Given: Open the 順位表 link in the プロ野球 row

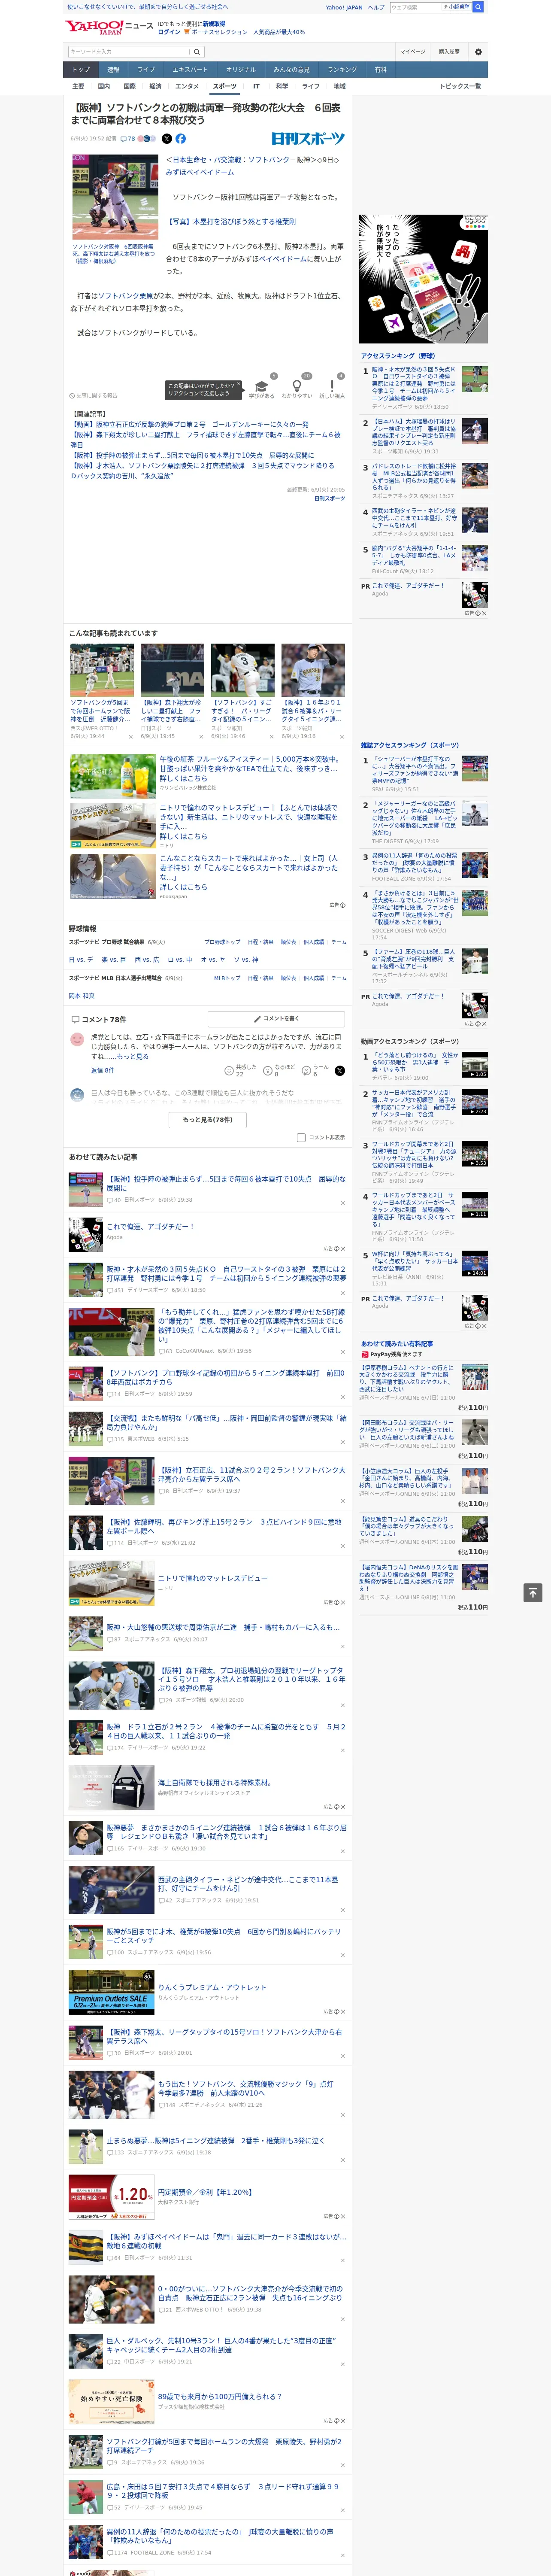Looking at the screenshot, I should (x=288, y=942).
